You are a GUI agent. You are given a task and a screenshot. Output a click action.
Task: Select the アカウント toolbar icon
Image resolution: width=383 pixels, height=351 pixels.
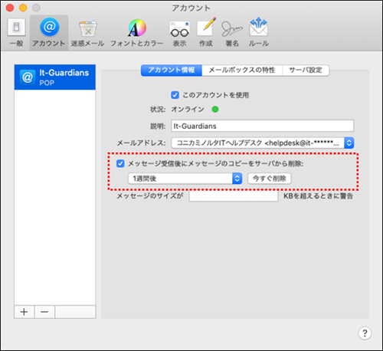pos(49,32)
